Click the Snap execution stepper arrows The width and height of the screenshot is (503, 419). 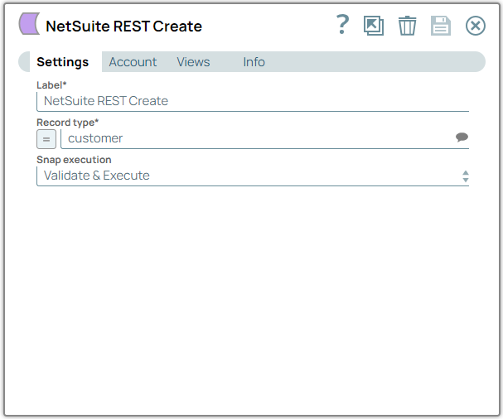point(466,176)
